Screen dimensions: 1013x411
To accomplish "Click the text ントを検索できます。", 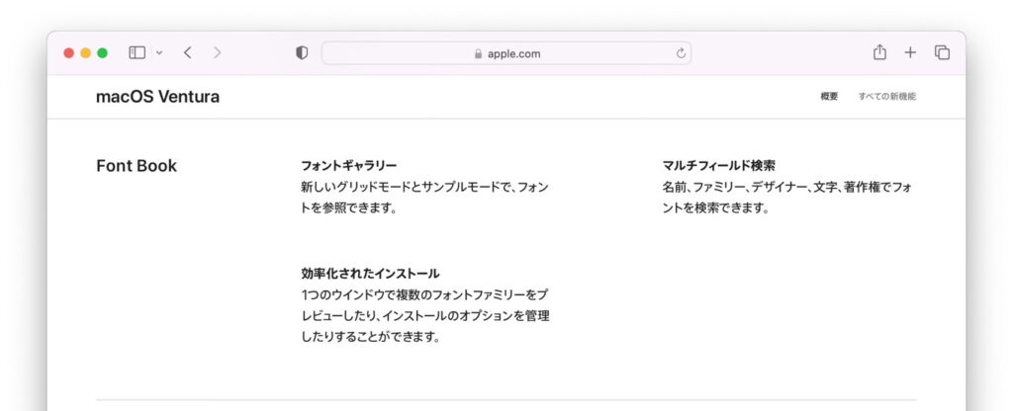I will coord(716,208).
